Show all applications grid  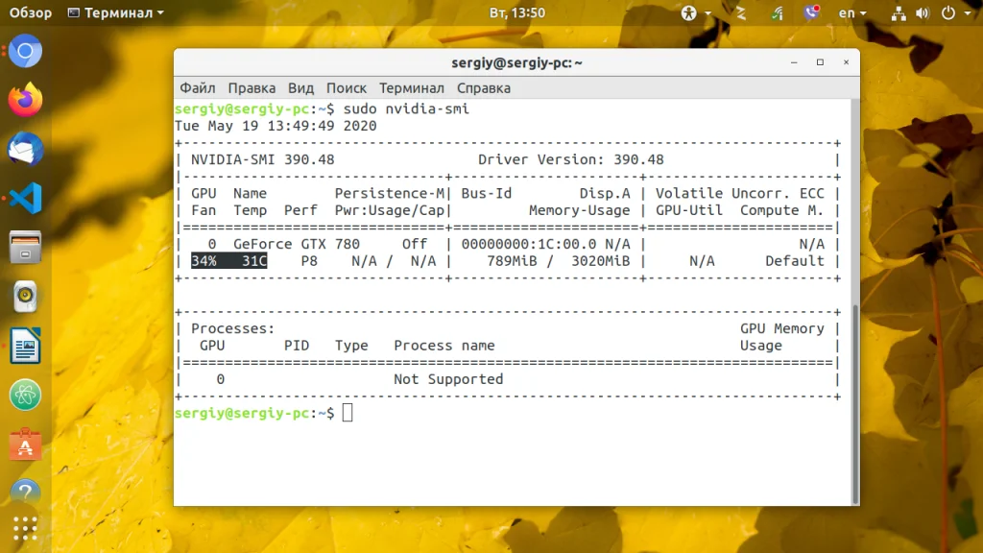26,529
